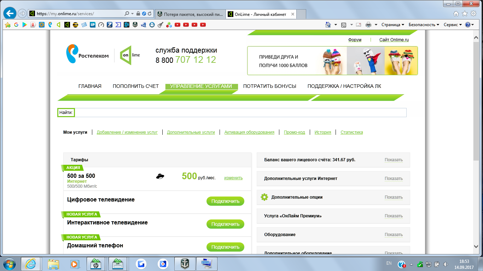
Task: Click the RSS feeds icon in command bar
Action: click(x=344, y=25)
